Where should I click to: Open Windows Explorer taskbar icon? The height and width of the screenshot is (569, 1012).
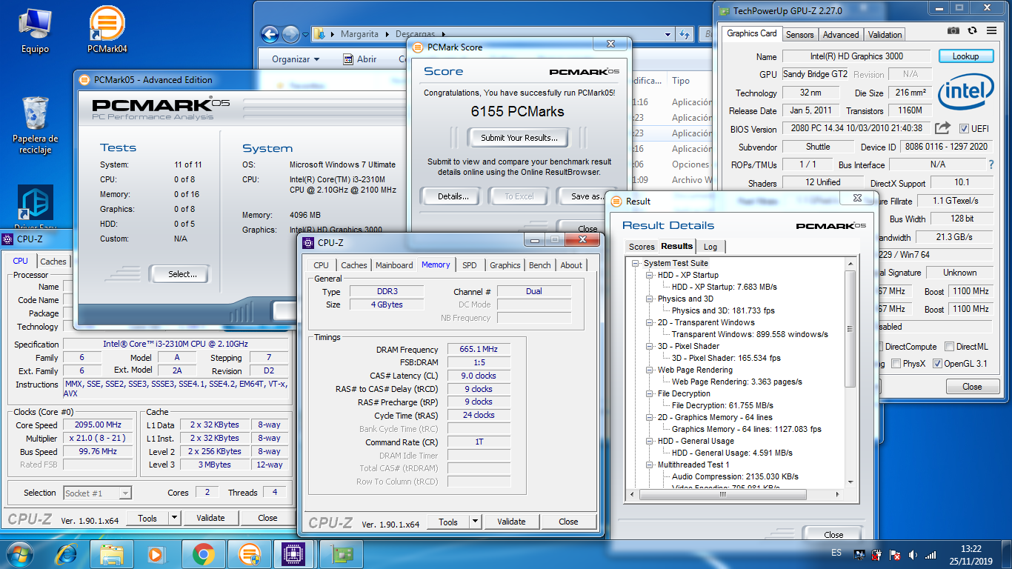click(x=112, y=553)
